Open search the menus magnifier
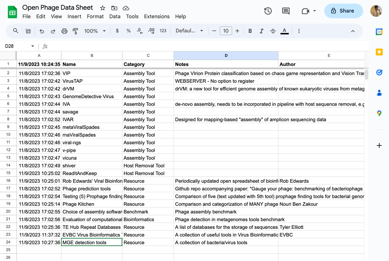The height and width of the screenshot is (261, 389). [16, 31]
